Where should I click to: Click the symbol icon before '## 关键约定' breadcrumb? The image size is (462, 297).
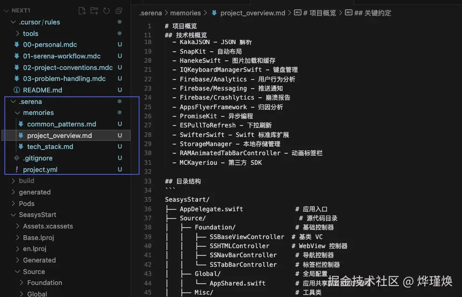tap(349, 12)
